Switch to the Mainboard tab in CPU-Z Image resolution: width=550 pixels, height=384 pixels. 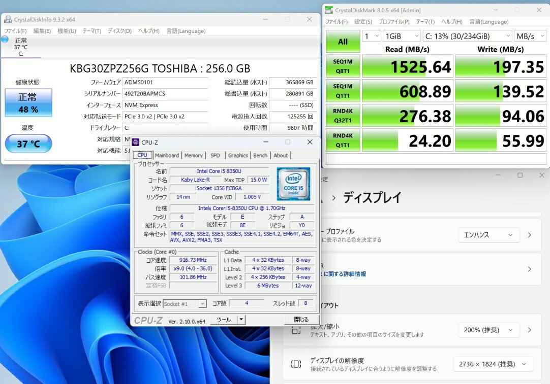[167, 155]
